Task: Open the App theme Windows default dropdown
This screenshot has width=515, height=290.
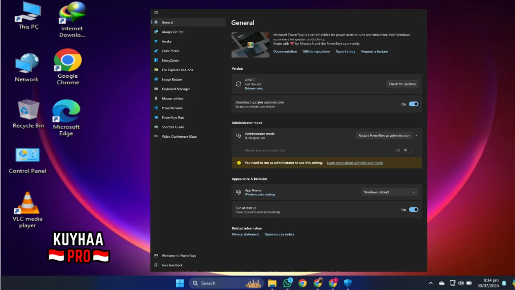Action: pyautogui.click(x=389, y=192)
